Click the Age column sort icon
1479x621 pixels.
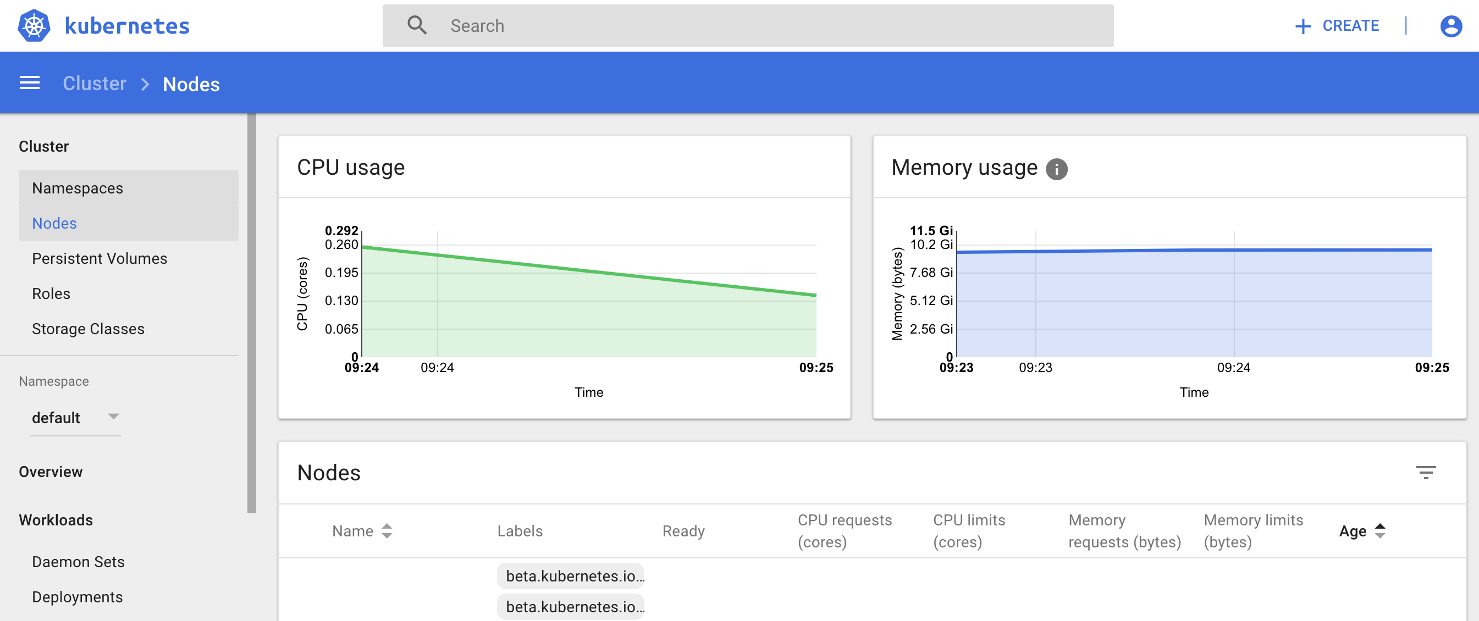[x=1380, y=530]
